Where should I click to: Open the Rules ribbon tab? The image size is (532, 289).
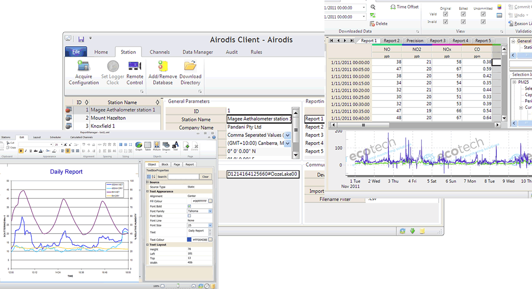point(256,52)
